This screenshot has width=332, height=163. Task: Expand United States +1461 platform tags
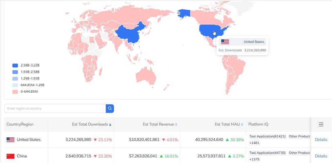[x=254, y=143]
